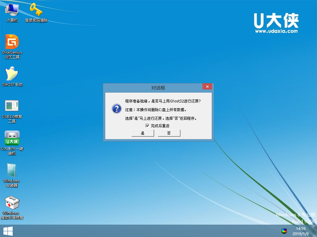Click the volume/display tray icon
Image resolution: width=317 pixels, height=237 pixels.
pos(284,231)
